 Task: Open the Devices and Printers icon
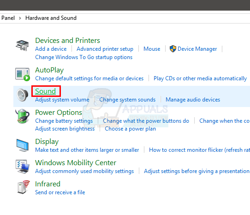pyautogui.click(x=22, y=46)
